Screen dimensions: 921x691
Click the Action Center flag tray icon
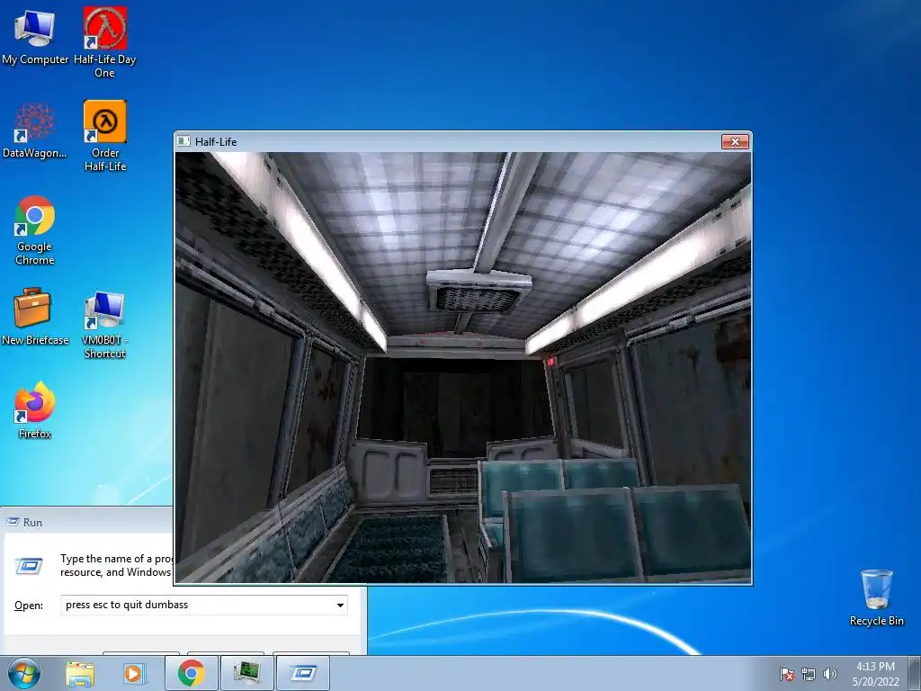[786, 674]
